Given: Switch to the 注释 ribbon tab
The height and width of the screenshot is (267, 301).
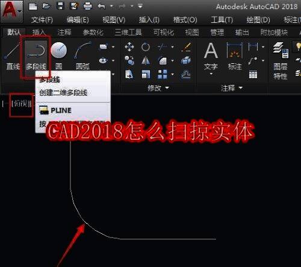Looking at the screenshot, I should click(64, 33).
